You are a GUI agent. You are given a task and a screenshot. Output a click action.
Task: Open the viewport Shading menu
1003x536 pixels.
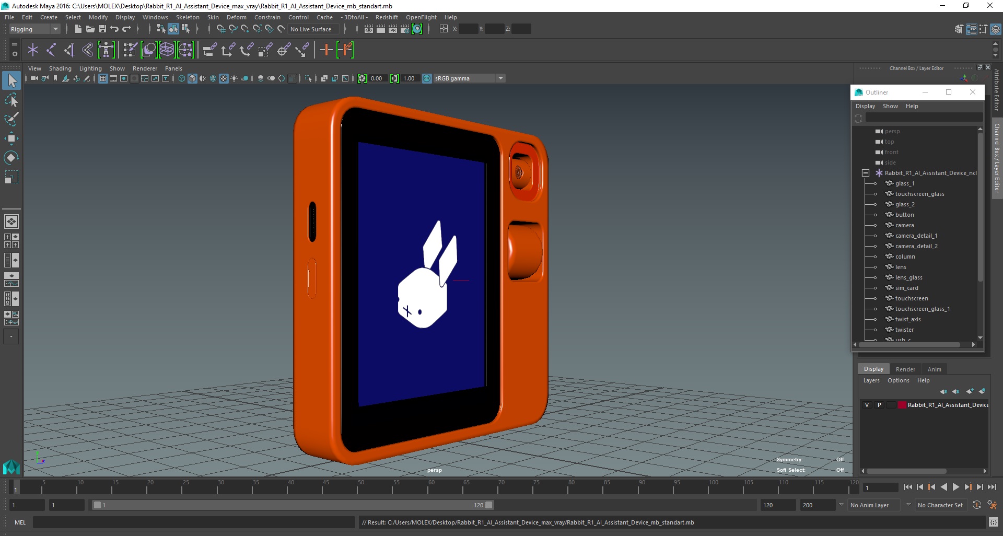pyautogui.click(x=60, y=68)
